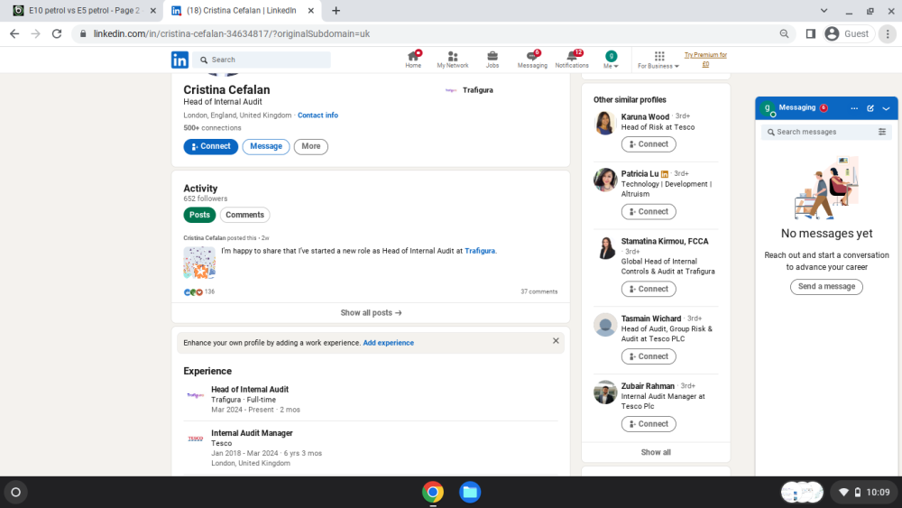
Task: Close the E10 petrol browser tab
Action: (x=153, y=11)
